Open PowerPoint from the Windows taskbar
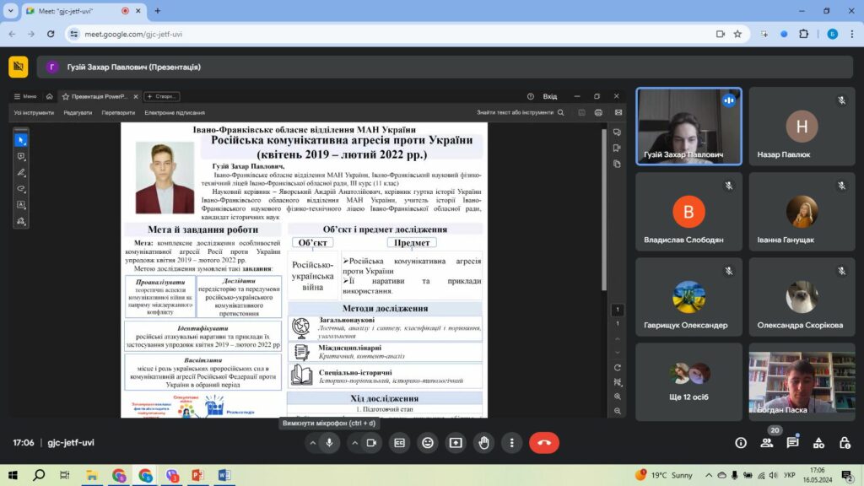 tap(197, 475)
